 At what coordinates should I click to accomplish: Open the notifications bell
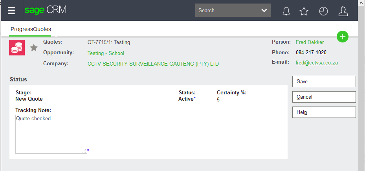coord(286,11)
